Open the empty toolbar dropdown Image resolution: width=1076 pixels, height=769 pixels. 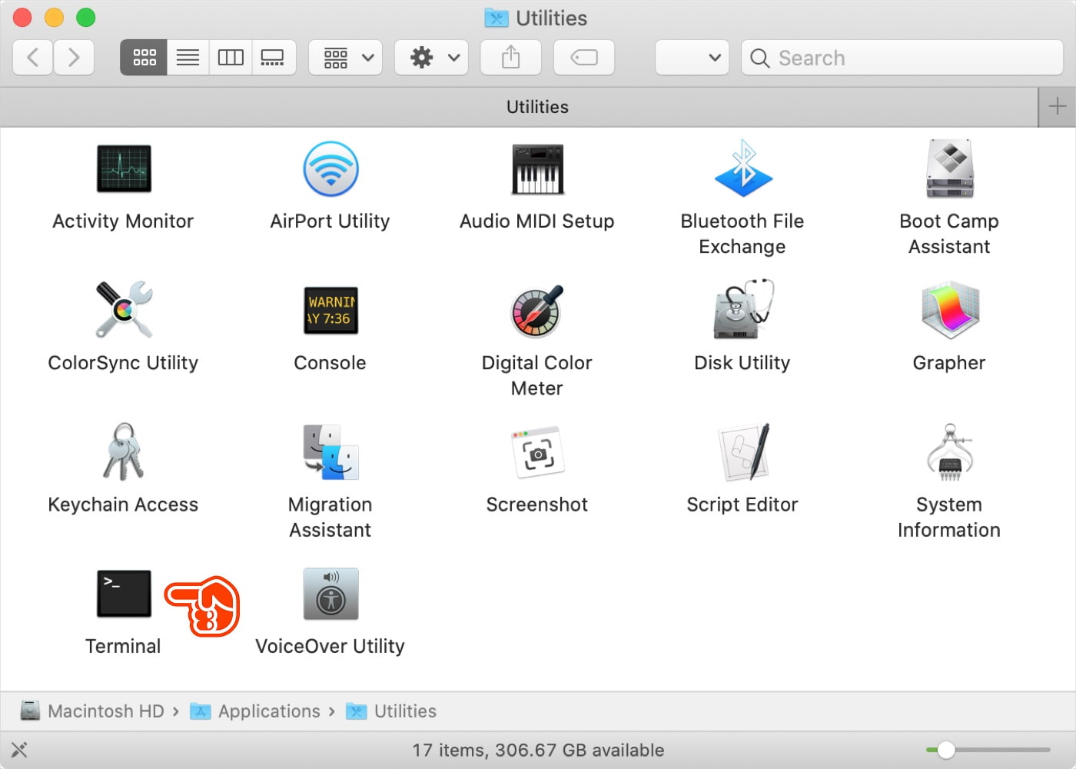pos(692,58)
